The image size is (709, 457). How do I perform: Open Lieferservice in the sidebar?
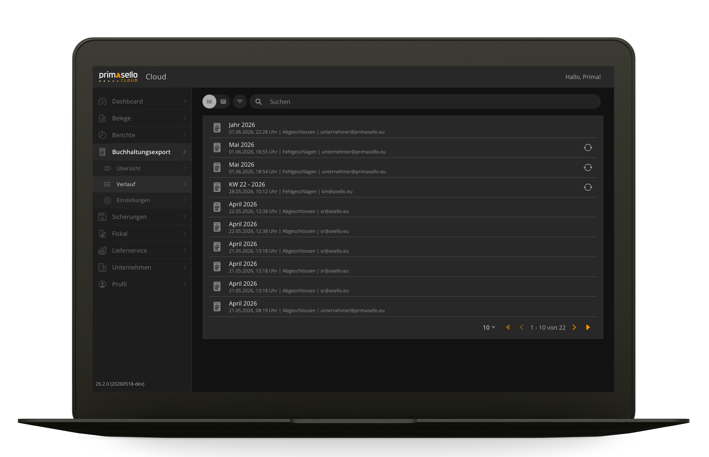click(x=142, y=250)
